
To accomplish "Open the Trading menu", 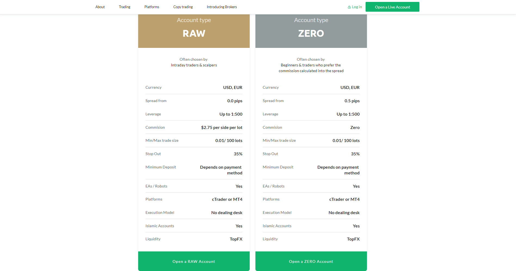I will [125, 7].
